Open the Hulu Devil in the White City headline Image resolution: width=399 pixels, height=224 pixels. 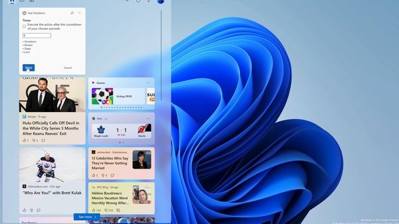[x=51, y=128]
